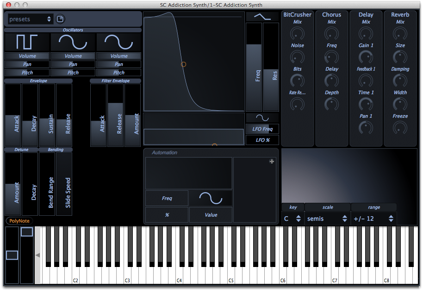Screen dimensions: 423x291
Task: Click the Chorus Mix knob
Action: [x=331, y=34]
